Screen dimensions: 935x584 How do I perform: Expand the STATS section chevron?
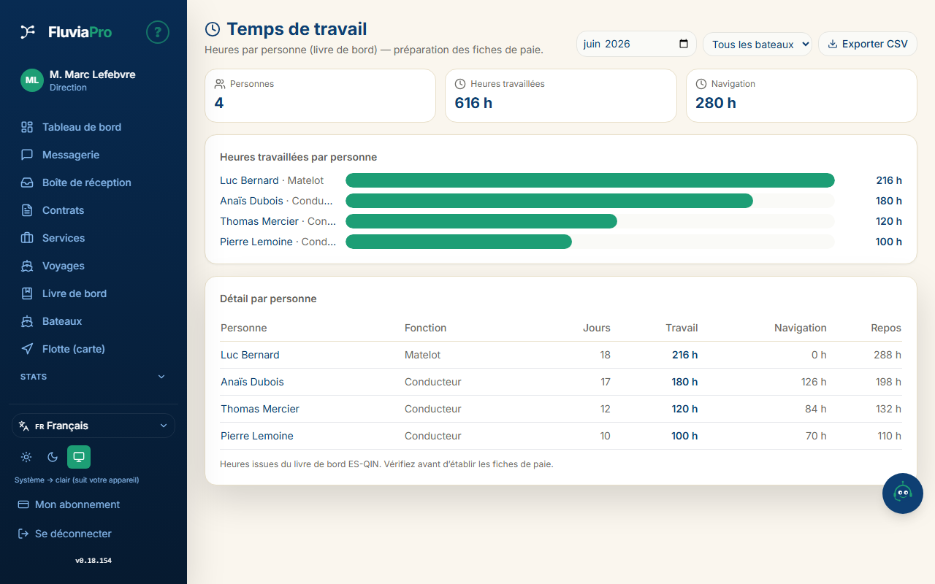click(161, 377)
